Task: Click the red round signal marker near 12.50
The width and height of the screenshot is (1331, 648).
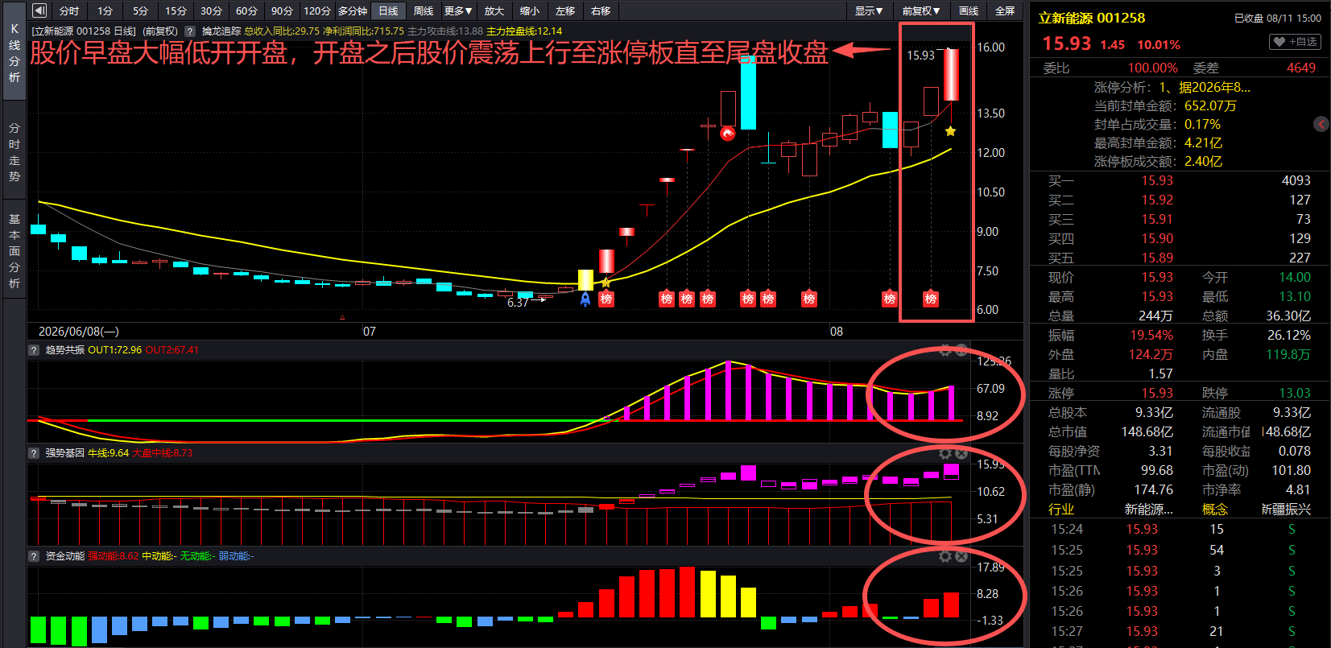Action: point(728,134)
